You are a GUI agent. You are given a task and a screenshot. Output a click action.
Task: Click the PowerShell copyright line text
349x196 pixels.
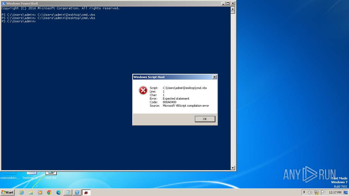point(61,8)
